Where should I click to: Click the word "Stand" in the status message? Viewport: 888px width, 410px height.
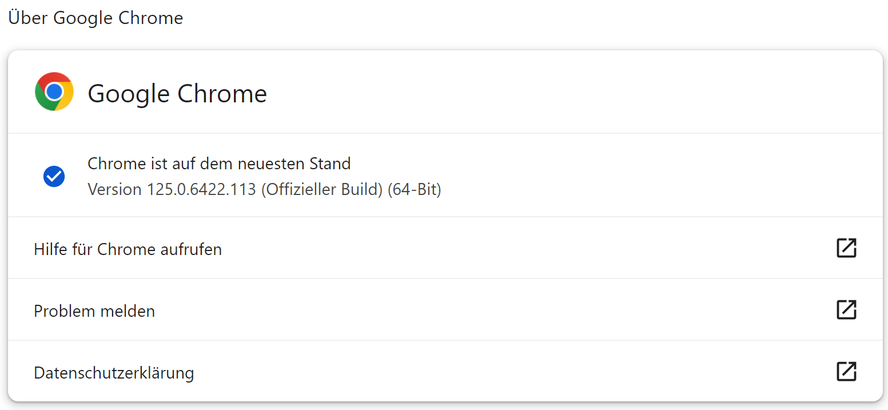(329, 164)
